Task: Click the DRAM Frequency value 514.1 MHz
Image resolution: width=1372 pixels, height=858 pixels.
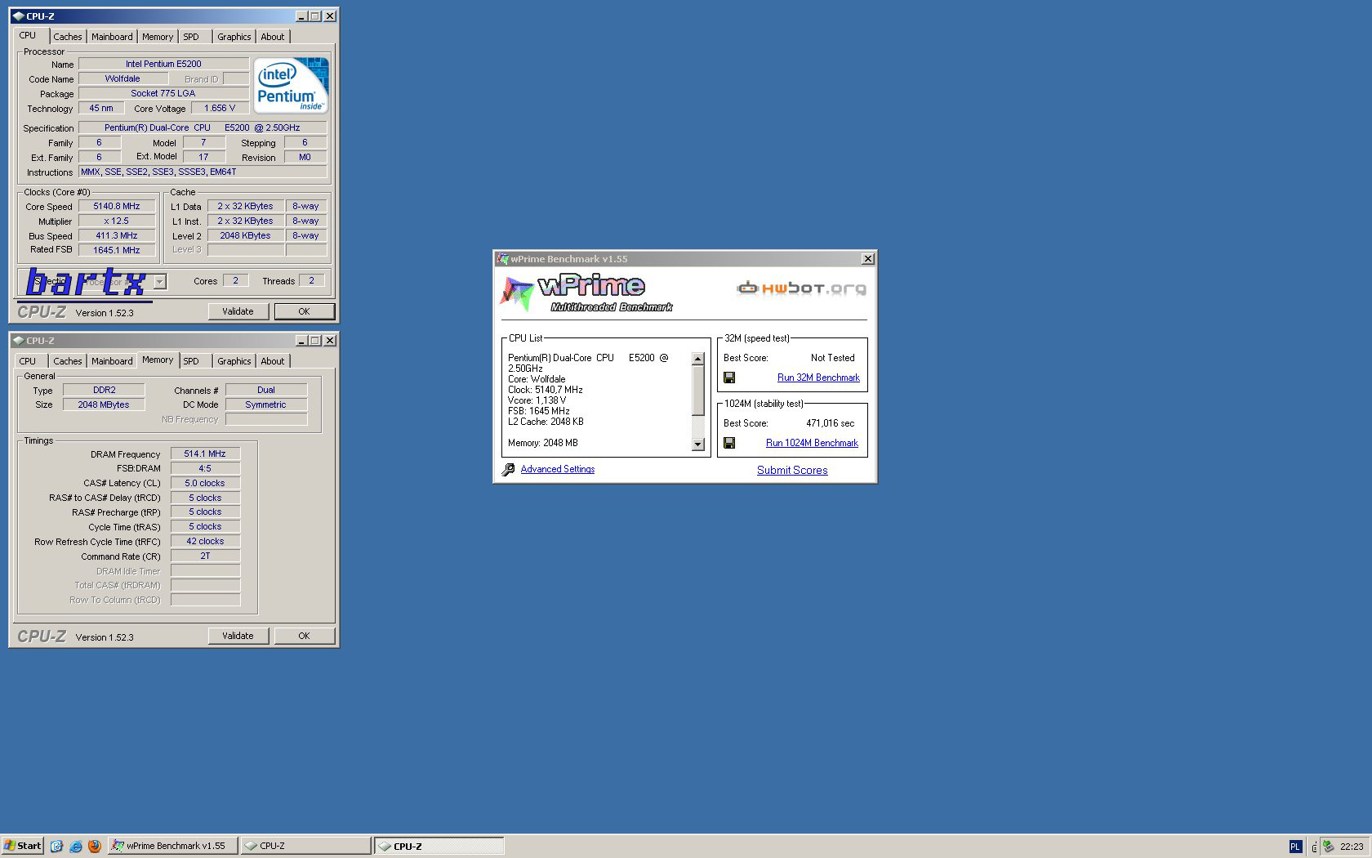Action: point(205,454)
